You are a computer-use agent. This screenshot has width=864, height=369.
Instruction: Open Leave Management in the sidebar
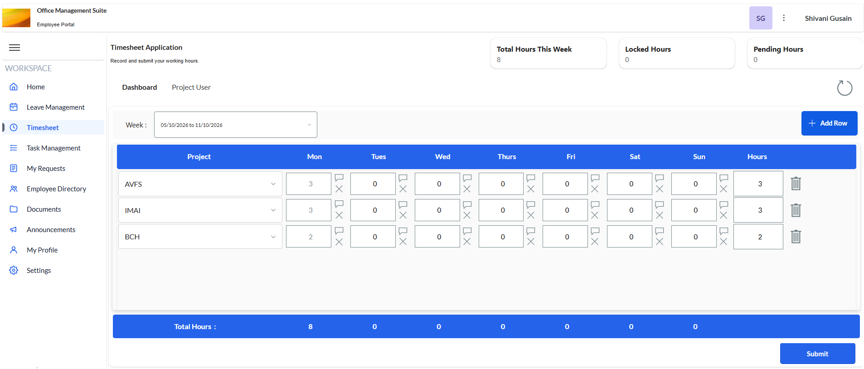(53, 107)
